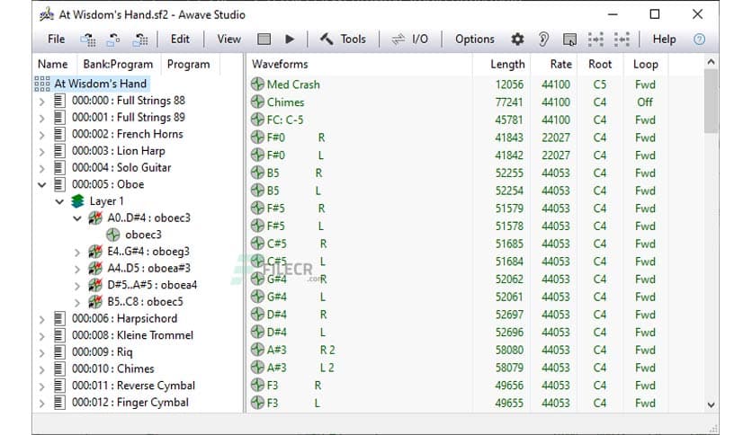The height and width of the screenshot is (435, 752).
Task: Click the Layer 1 green stack icon
Action: pos(77,201)
